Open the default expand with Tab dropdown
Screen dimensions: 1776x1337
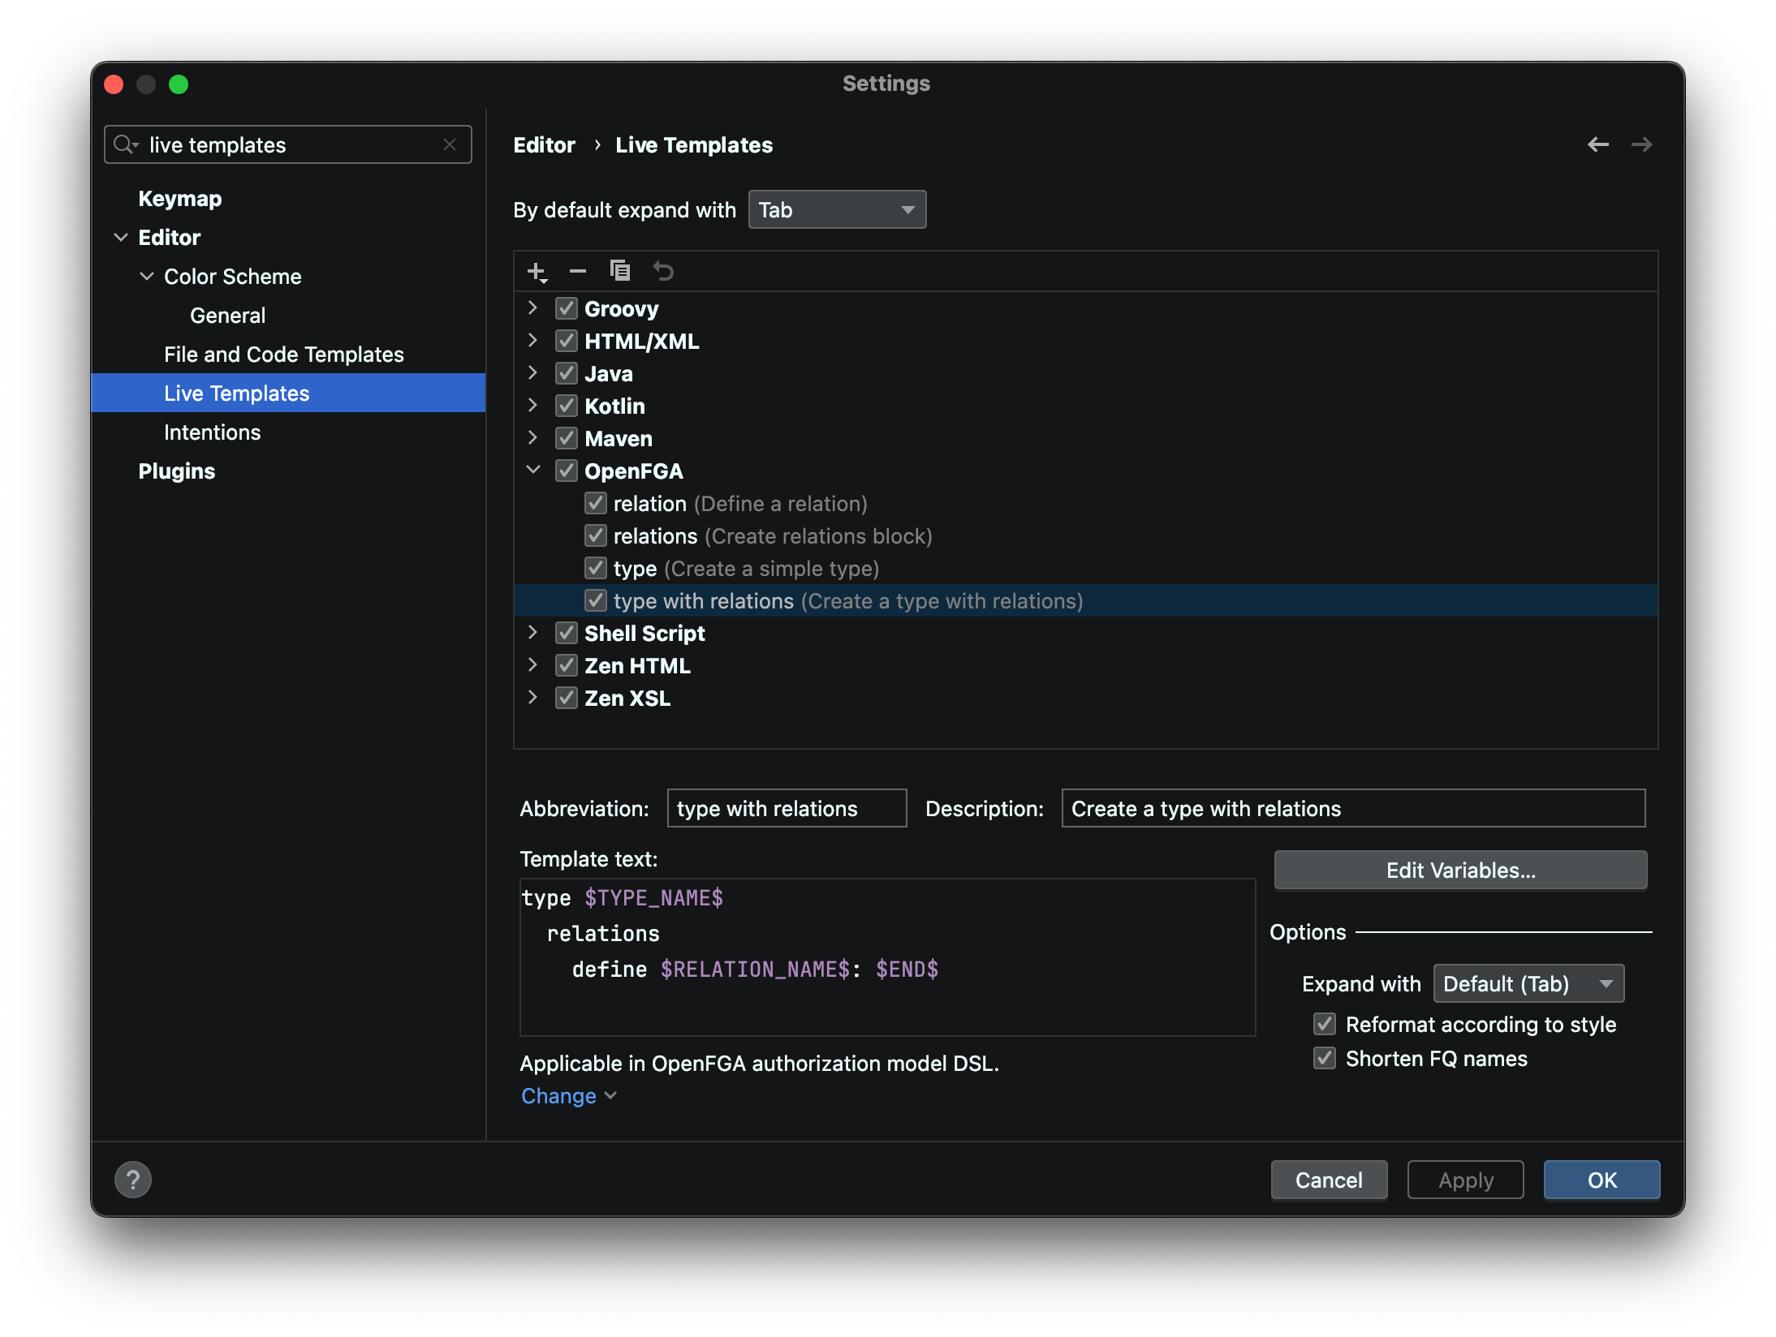836,210
